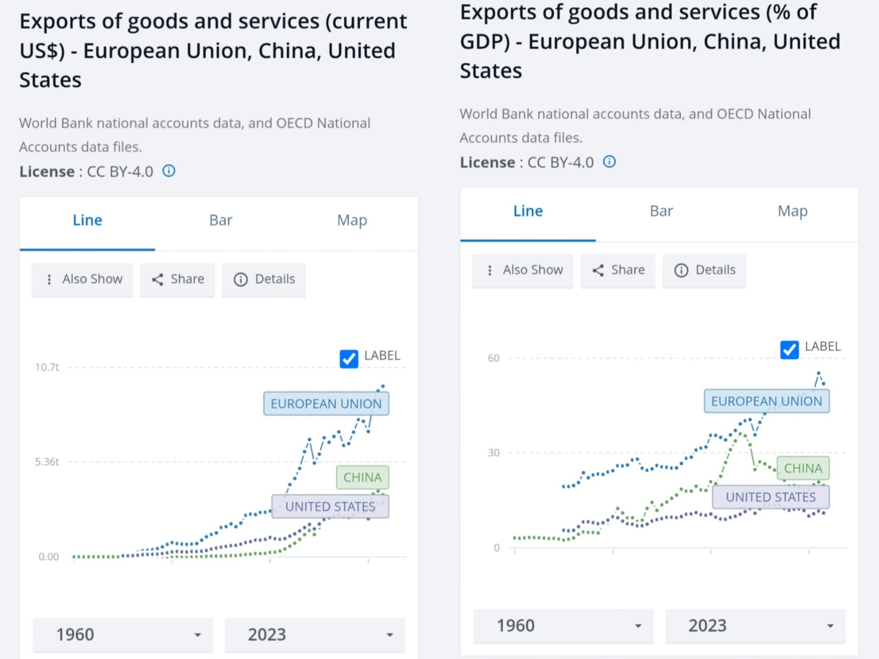
Task: Expand 1960 start year dropdown, right chart
Action: point(563,626)
